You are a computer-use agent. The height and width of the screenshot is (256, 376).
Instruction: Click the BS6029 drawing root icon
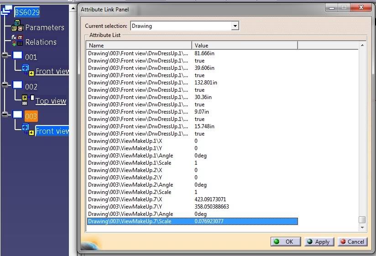click(6, 10)
